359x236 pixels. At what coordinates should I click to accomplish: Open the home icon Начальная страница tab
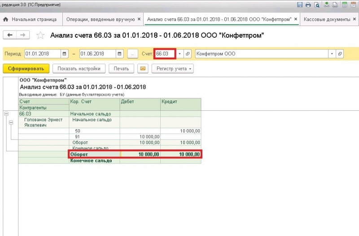tap(31, 20)
